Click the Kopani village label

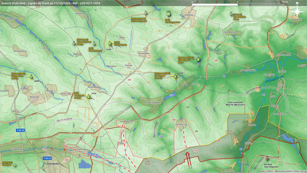tap(24, 88)
